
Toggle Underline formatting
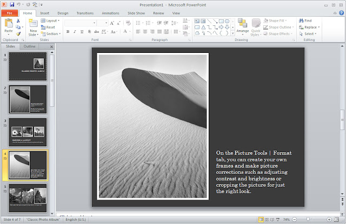tap(82, 32)
